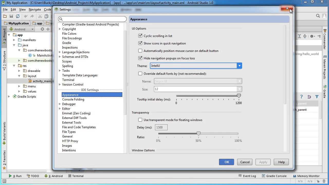The image size is (329, 185).
Task: Open the Run tool window
Action: (x=15, y=176)
